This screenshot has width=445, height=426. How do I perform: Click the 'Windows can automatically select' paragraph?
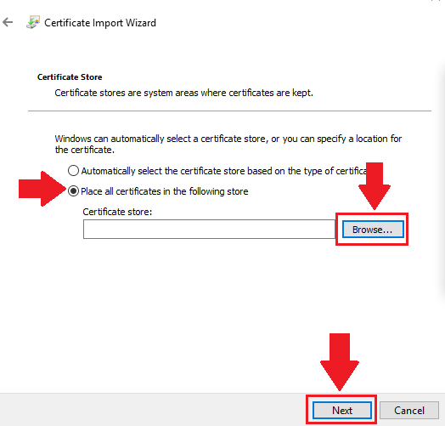[x=228, y=144]
